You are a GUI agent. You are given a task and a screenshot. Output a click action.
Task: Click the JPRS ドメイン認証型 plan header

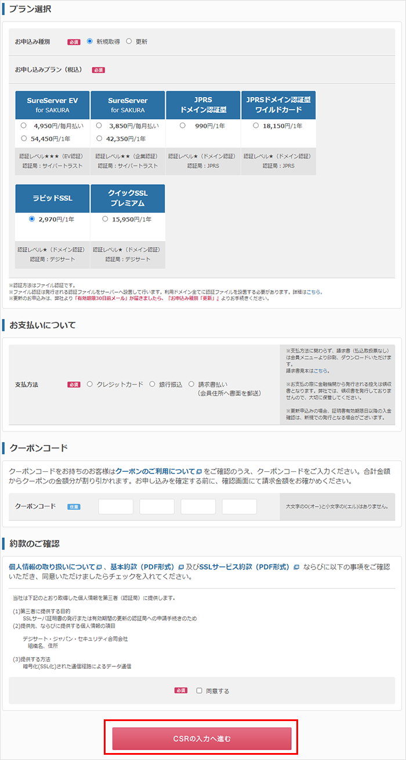click(x=203, y=105)
